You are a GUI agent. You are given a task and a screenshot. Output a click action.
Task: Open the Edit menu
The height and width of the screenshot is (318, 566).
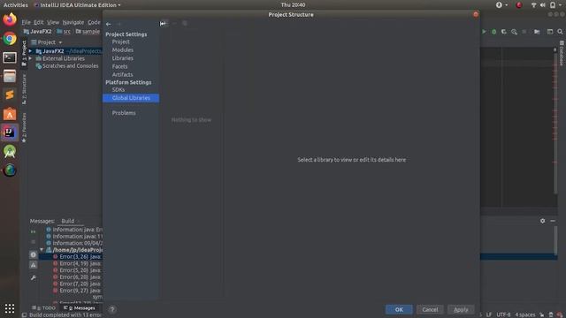38,22
